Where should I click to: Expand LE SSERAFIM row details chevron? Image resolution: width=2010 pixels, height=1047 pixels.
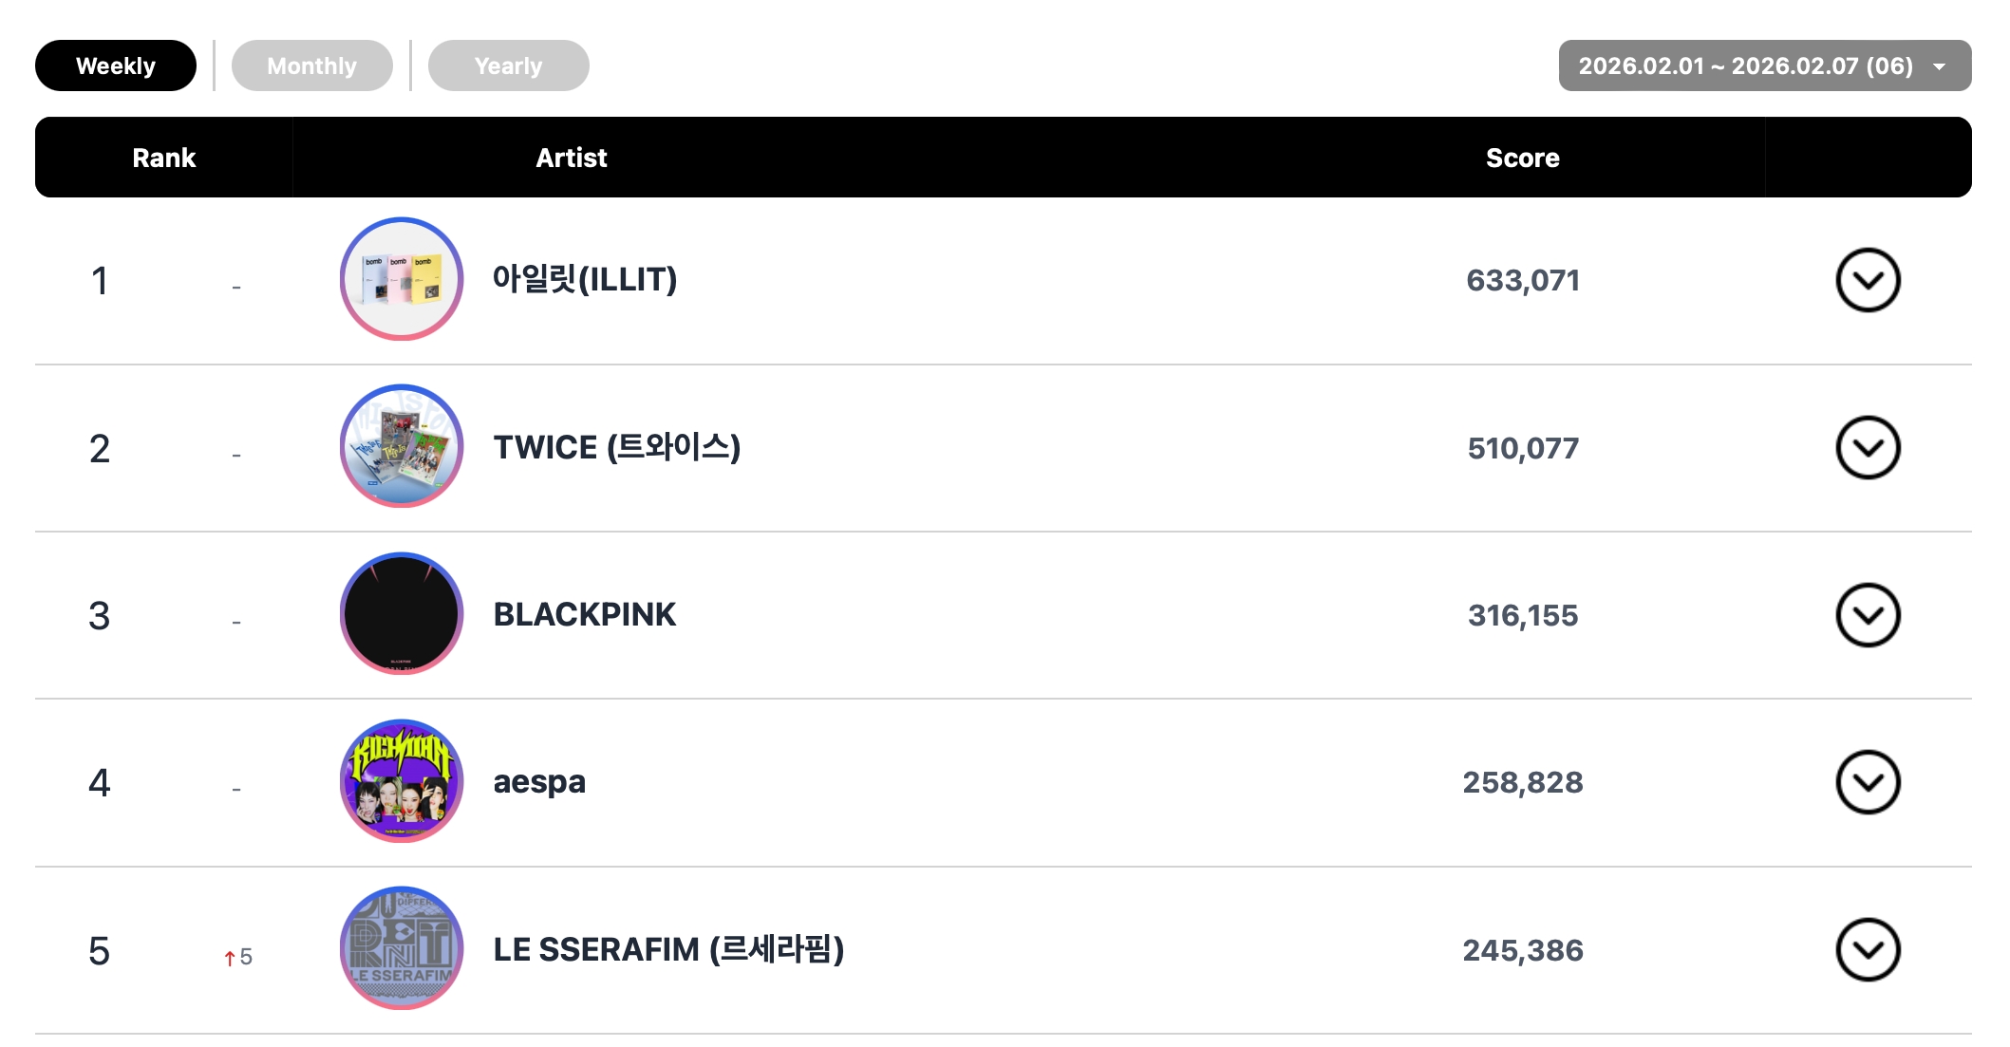tap(1867, 949)
